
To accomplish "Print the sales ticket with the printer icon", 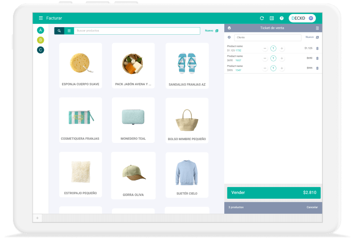I will click(229, 28).
